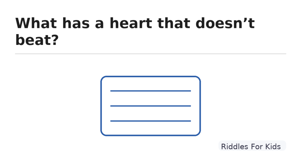Open the Riddles For Kids badge
301x158 pixels.
click(252, 146)
